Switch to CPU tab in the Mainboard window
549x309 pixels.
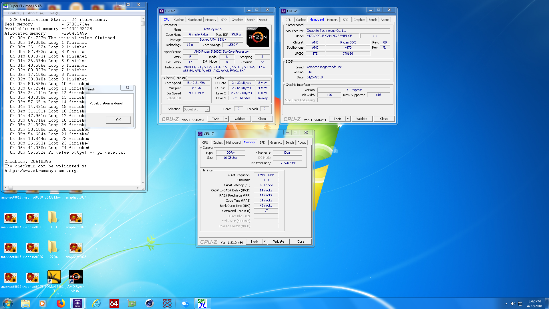[x=288, y=20]
